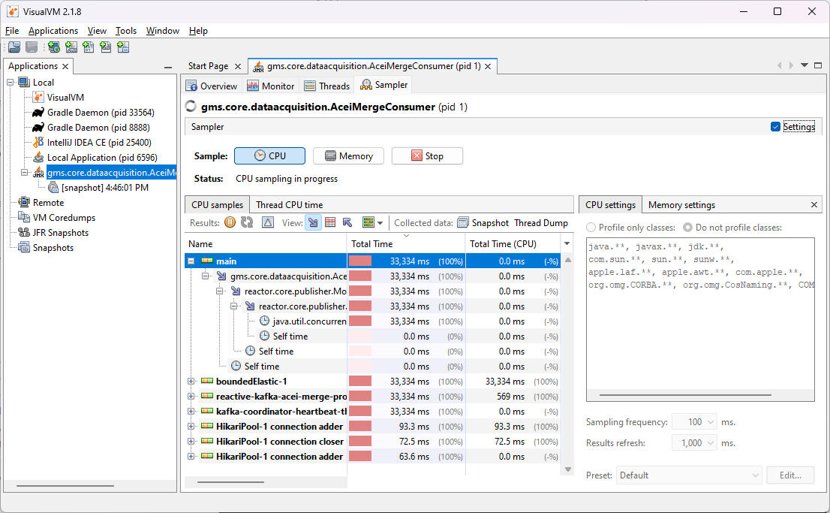Select the Reverse calls view icon

347,222
